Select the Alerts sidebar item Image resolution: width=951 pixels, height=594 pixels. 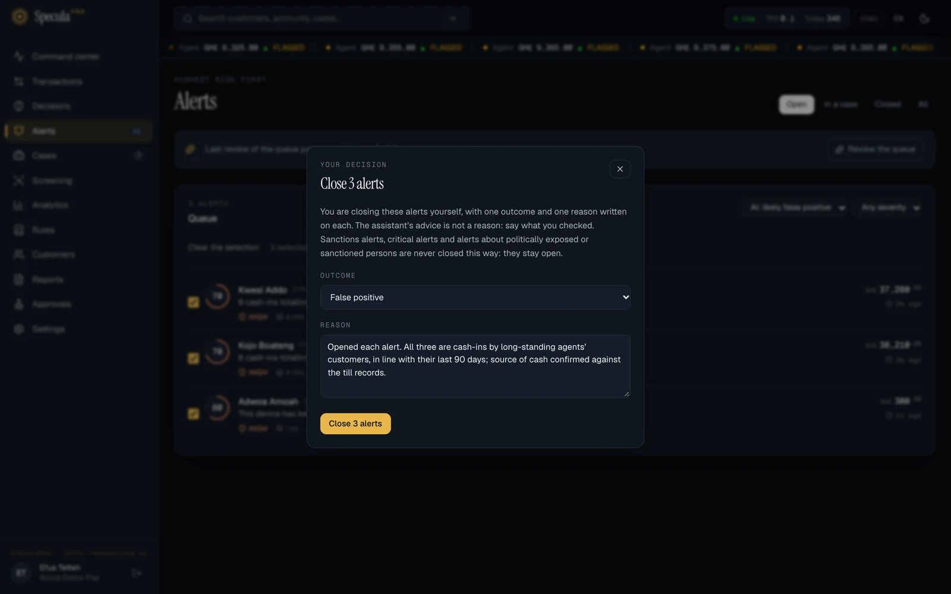78,131
